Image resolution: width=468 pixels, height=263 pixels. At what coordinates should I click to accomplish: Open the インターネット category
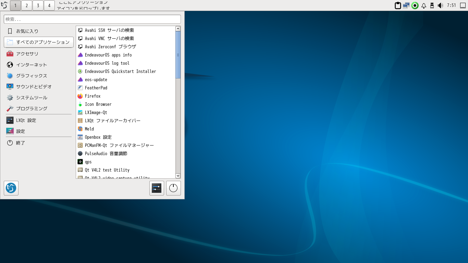click(32, 65)
